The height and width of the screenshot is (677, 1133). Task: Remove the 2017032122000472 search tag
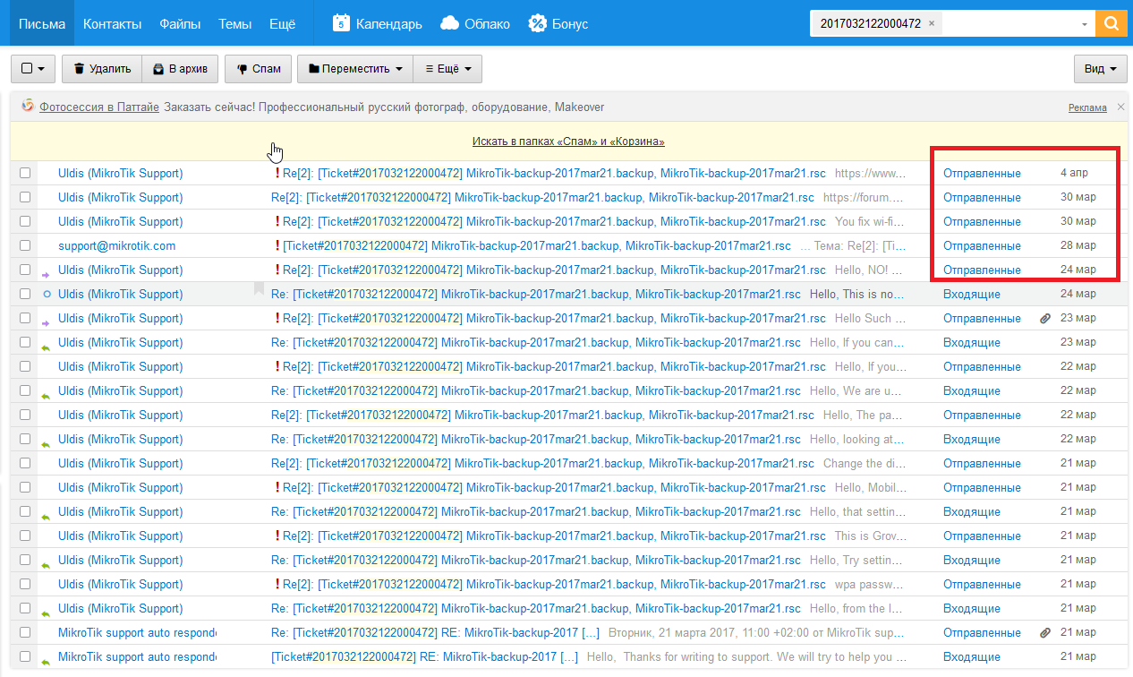pos(932,23)
